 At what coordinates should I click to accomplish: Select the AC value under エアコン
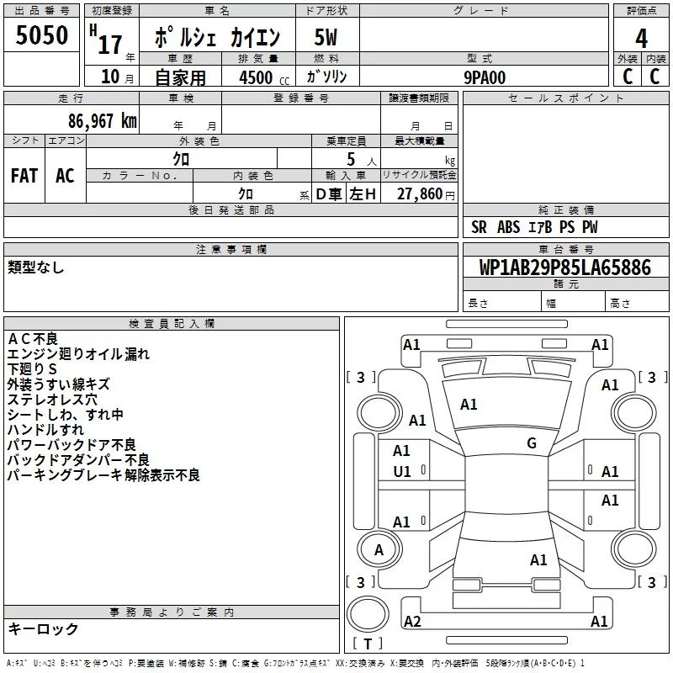[x=65, y=176]
